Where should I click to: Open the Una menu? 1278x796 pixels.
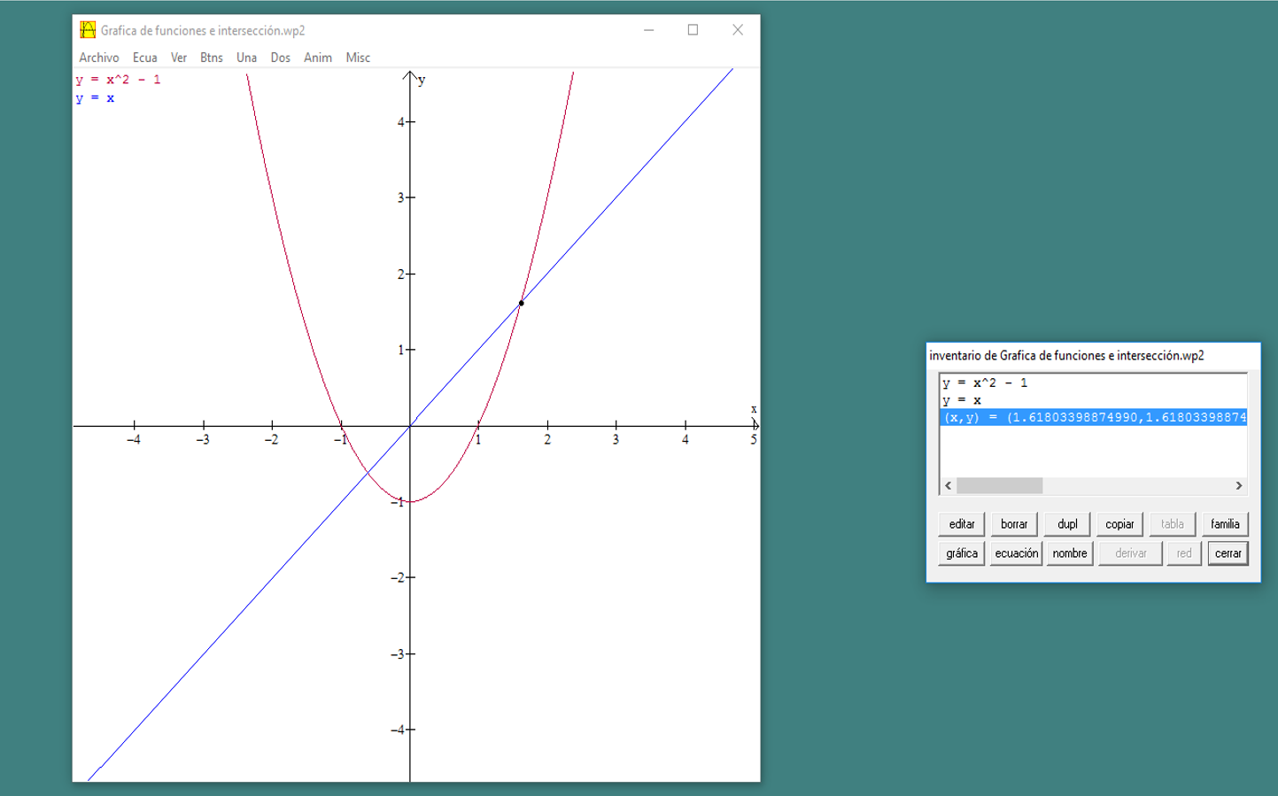point(245,57)
